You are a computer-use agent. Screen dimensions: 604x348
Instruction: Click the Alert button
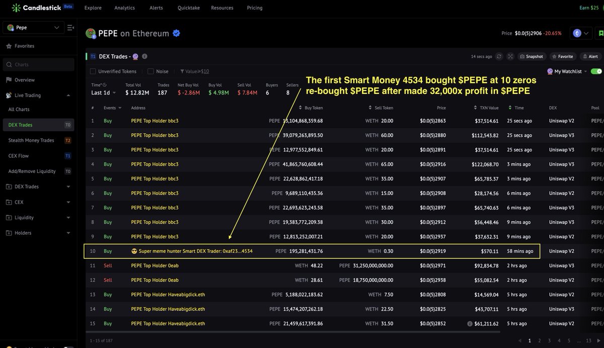click(x=590, y=56)
